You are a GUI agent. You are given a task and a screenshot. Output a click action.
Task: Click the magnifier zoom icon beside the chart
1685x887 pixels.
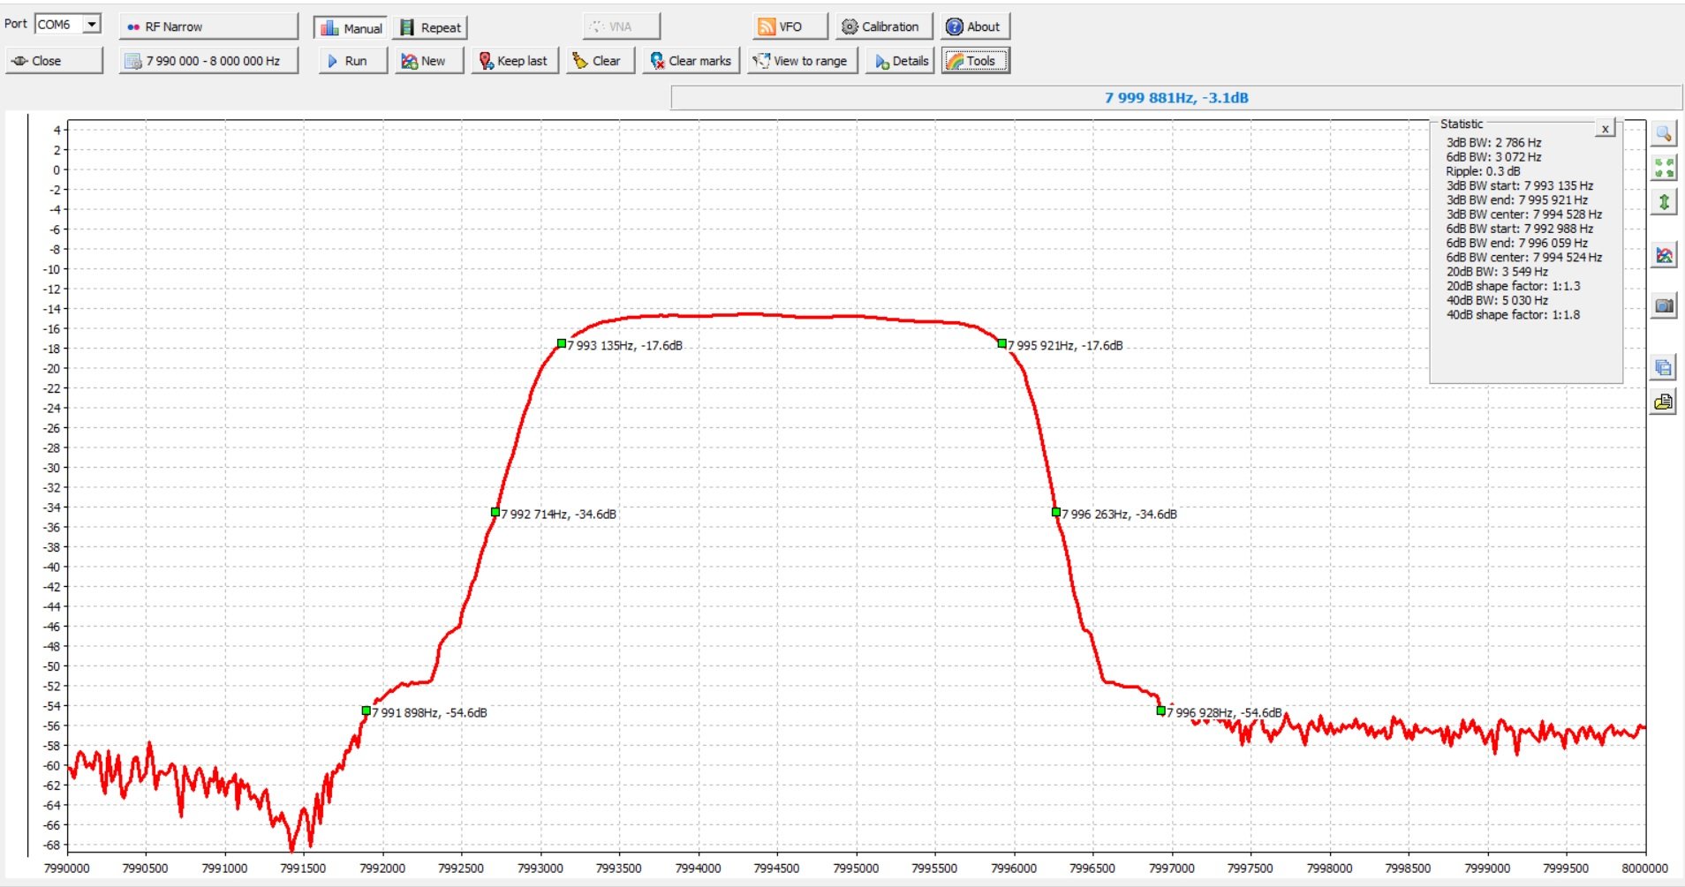tap(1664, 133)
